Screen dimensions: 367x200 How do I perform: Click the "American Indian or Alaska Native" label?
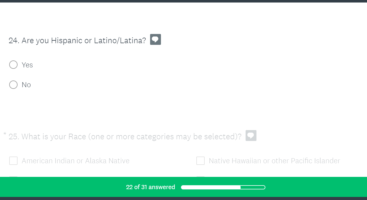pos(75,161)
